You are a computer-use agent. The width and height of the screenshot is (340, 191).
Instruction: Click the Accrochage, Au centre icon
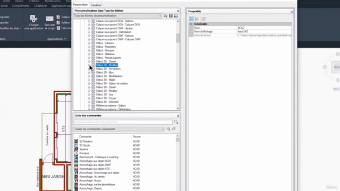(x=76, y=177)
